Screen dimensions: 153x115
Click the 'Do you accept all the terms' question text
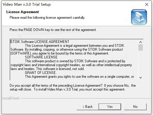click(73, 87)
